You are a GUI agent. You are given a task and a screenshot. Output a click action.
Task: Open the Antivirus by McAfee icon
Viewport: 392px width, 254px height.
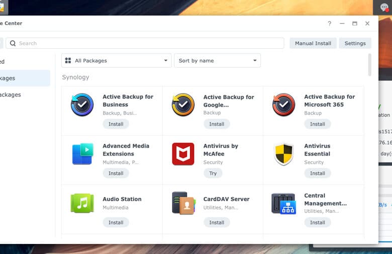(x=183, y=154)
